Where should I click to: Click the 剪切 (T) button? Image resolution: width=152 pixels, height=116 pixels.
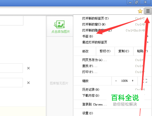coord(105,51)
